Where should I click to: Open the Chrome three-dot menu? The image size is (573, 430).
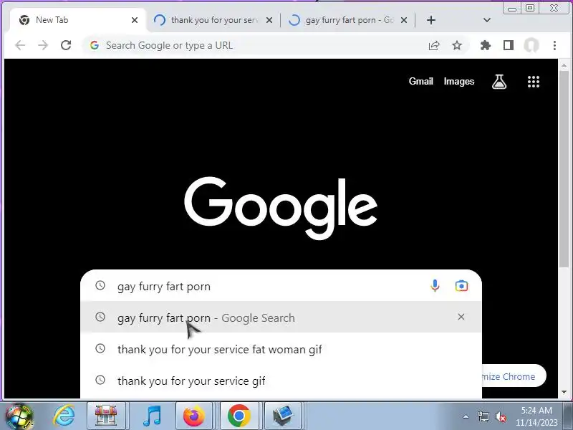(554, 45)
